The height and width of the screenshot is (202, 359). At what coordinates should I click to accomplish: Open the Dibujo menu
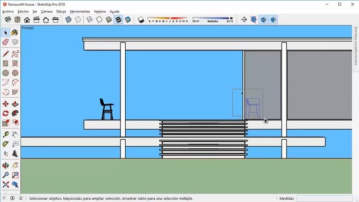point(61,11)
